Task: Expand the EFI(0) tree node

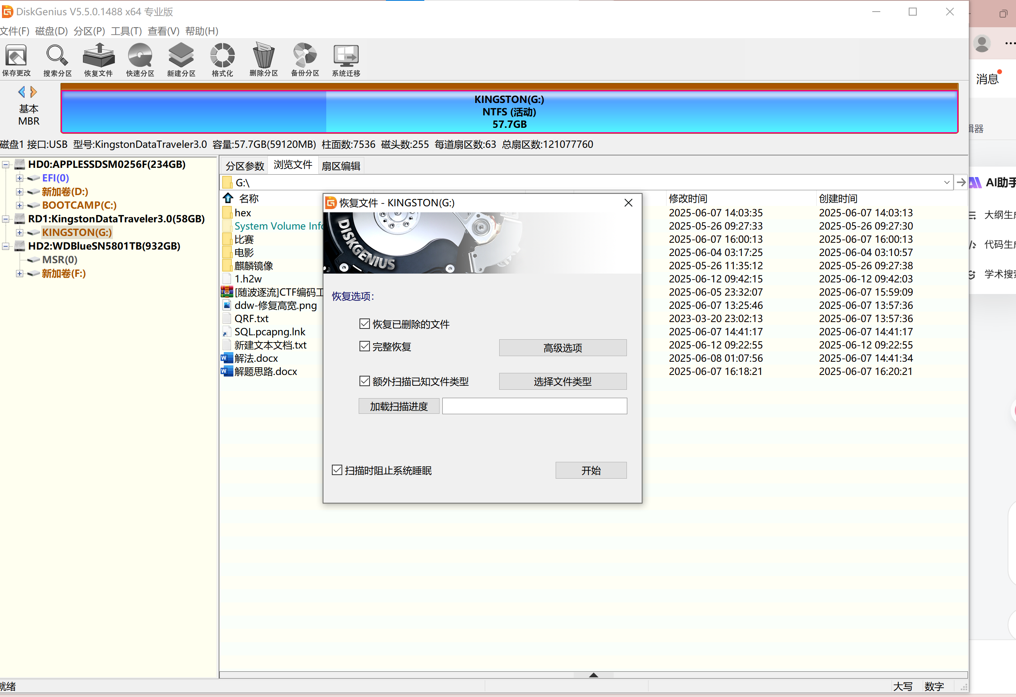Action: [19, 178]
